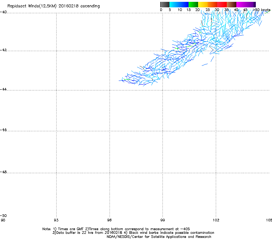Viewport: 272px width, 239px height.
Task: Click the dark purple 45-50 knots segment
Action: point(251,4)
